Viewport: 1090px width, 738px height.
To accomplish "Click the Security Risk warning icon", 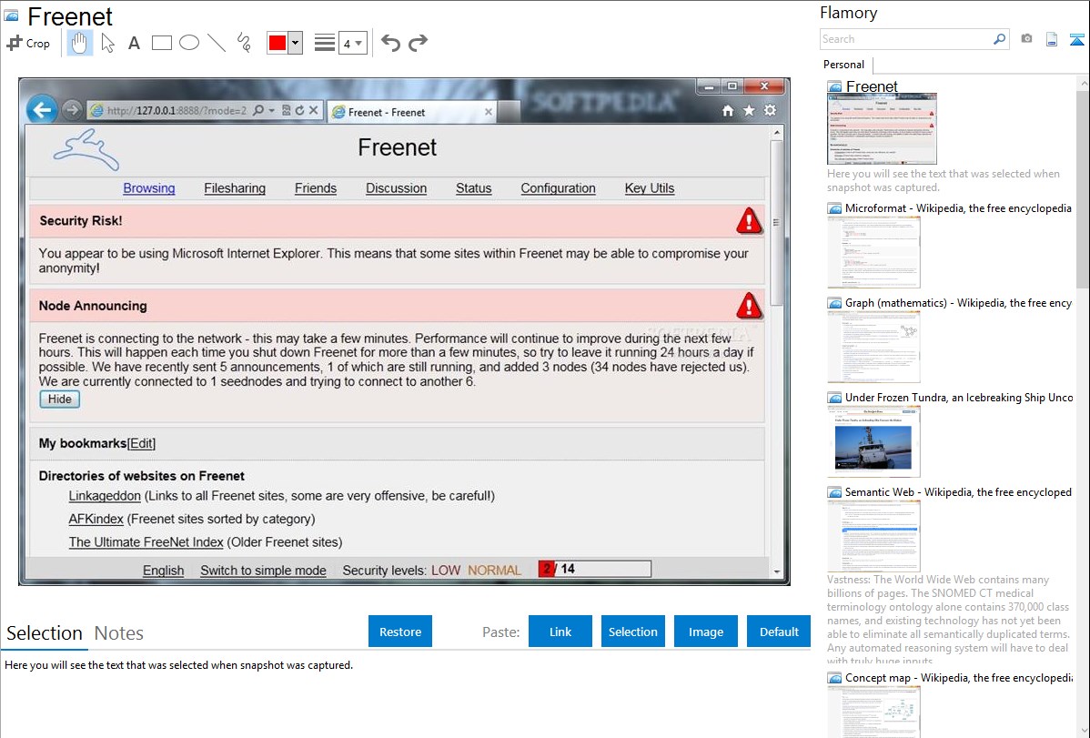I will pos(749,220).
